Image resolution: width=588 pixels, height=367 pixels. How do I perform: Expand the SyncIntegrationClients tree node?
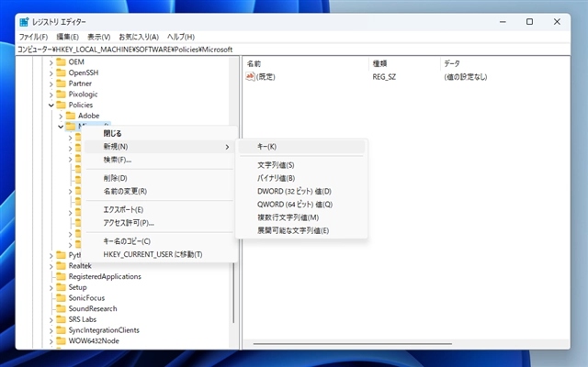point(51,331)
